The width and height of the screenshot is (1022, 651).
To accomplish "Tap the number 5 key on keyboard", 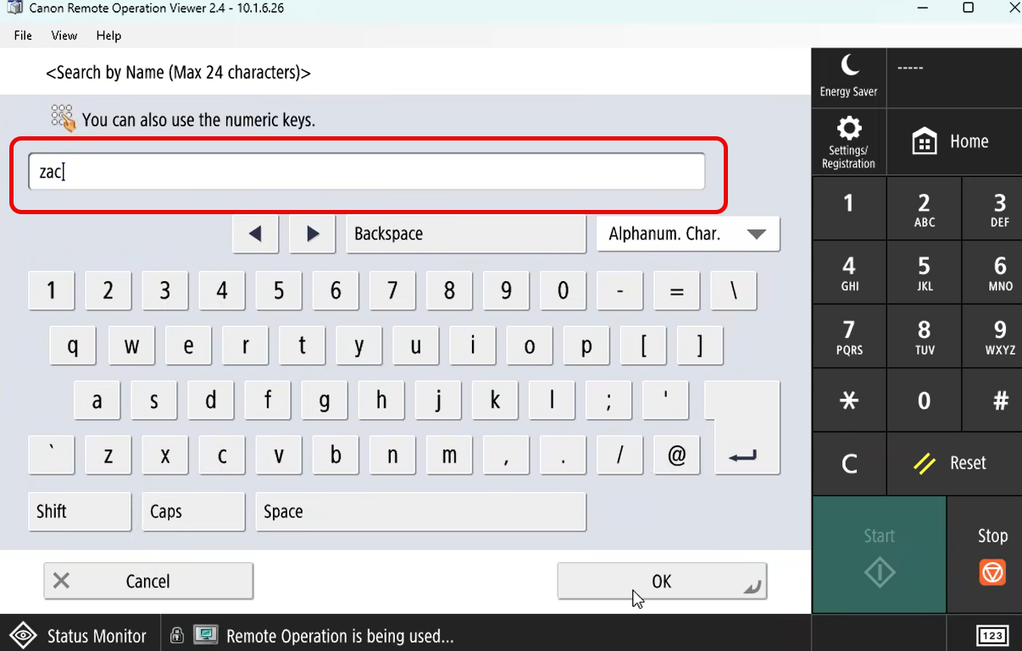I will (x=279, y=290).
